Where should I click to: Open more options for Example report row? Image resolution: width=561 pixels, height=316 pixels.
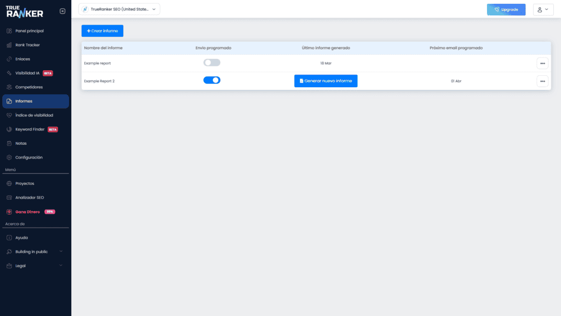point(542,63)
